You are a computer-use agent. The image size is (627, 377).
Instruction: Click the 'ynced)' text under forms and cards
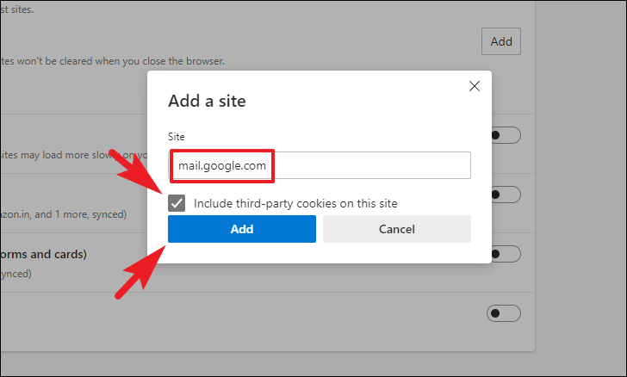click(16, 274)
